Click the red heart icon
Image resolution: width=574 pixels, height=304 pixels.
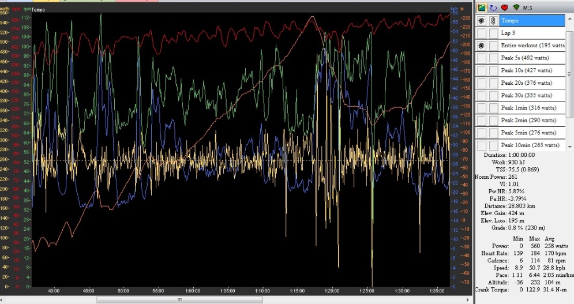click(x=504, y=7)
